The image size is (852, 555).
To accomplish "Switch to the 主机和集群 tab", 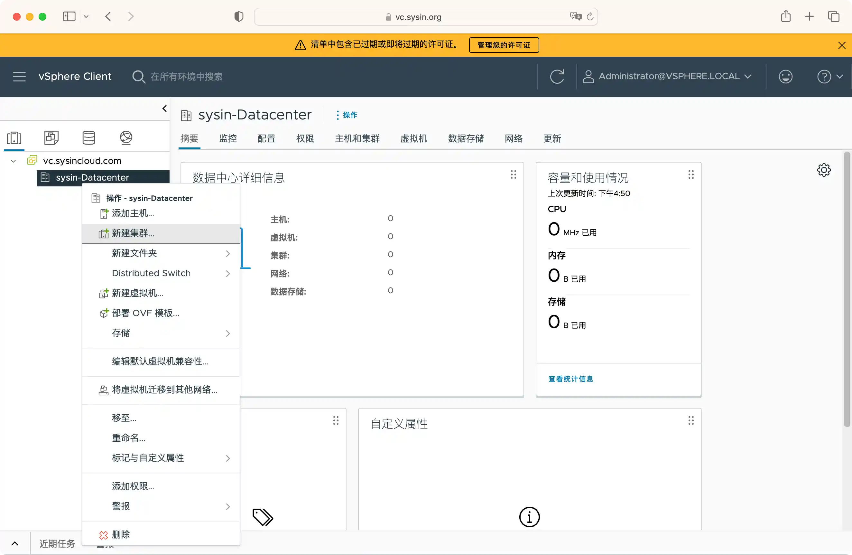I will coord(357,138).
